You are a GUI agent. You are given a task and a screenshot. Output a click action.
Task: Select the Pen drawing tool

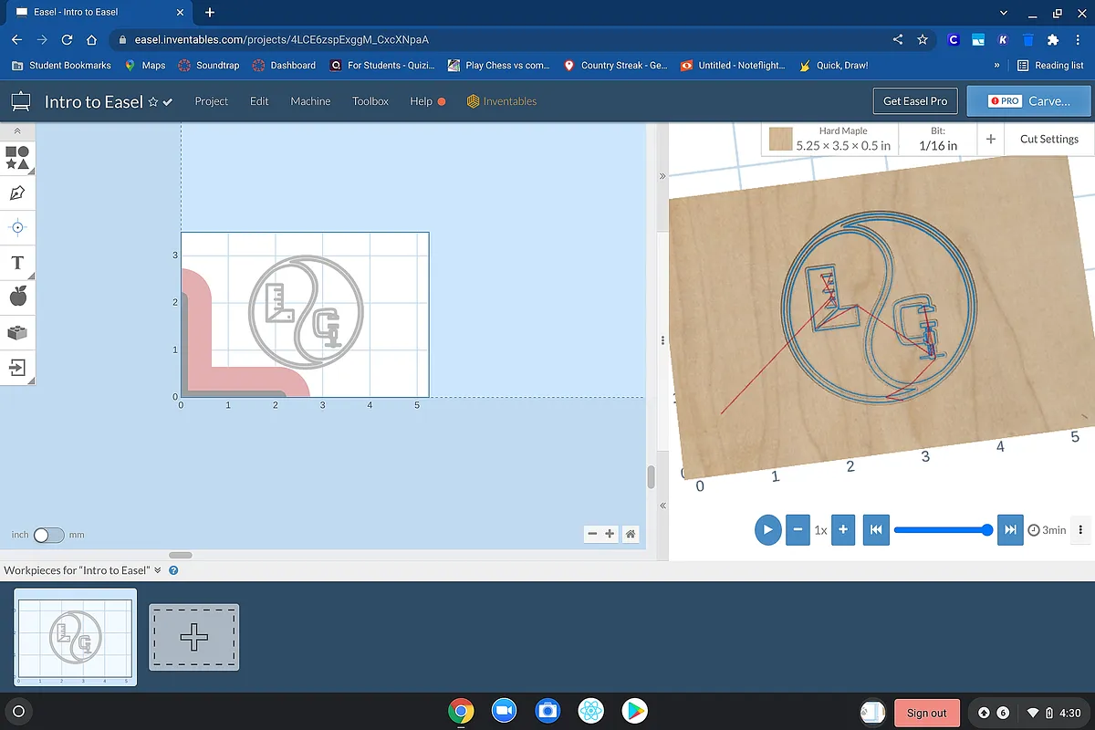(17, 193)
